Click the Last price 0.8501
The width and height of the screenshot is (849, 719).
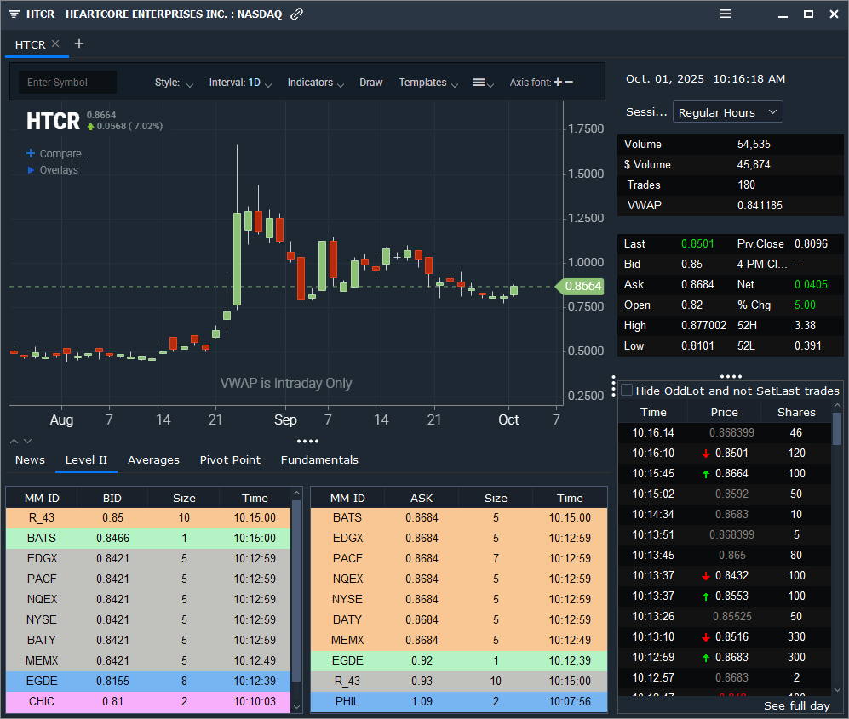tap(697, 244)
